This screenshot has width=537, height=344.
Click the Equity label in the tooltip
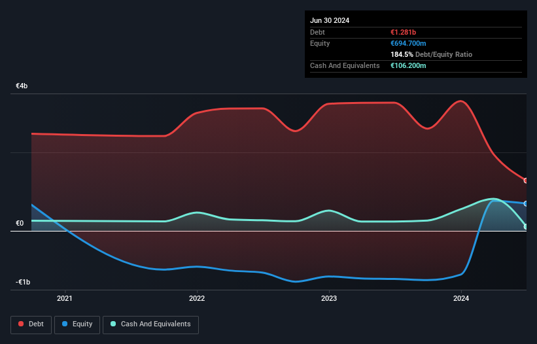[320, 43]
